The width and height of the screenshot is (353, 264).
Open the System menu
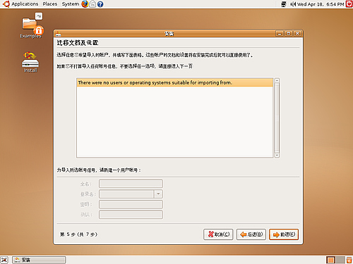click(70, 4)
